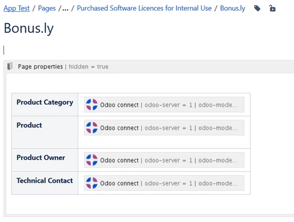Click Odoo connect icon in Technical Contact row
294x222 pixels.
[x=92, y=183]
